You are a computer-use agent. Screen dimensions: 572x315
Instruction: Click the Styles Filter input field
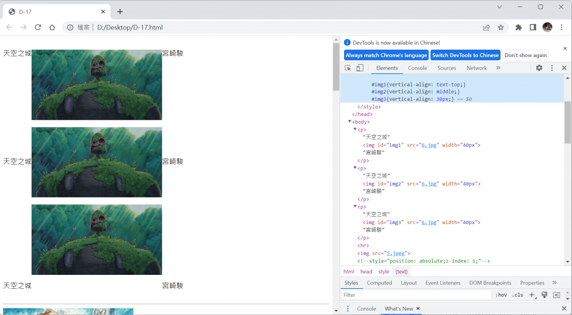(x=416, y=295)
